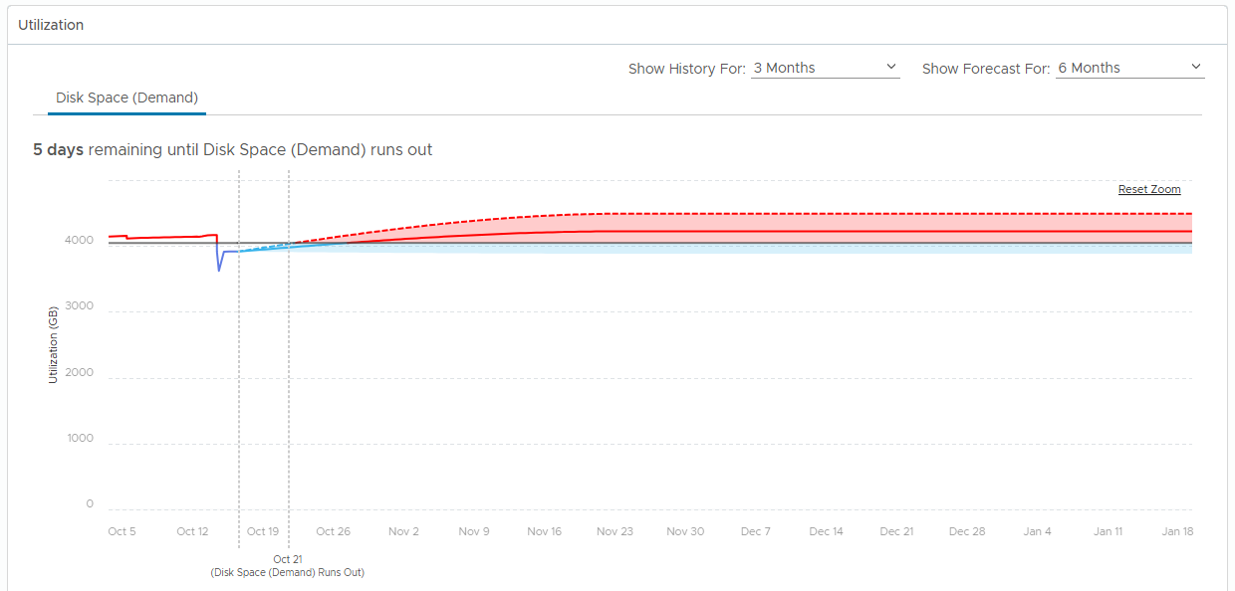Click the Utilization panel header
Image resolution: width=1235 pixels, height=591 pixels.
[51, 25]
